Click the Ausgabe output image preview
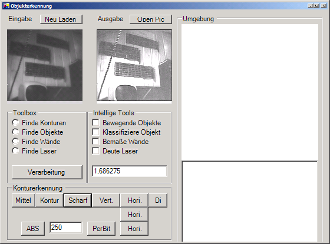Viewport: 330px width, 244px height. [134, 65]
